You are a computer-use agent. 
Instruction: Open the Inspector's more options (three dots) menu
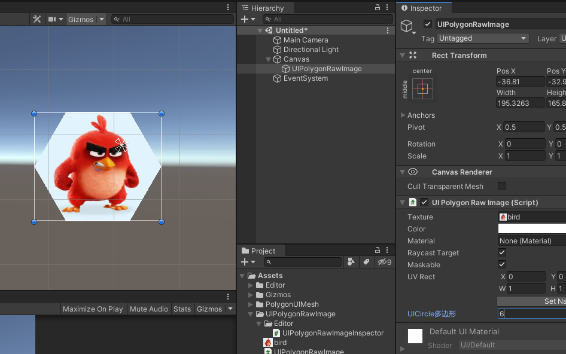563,8
